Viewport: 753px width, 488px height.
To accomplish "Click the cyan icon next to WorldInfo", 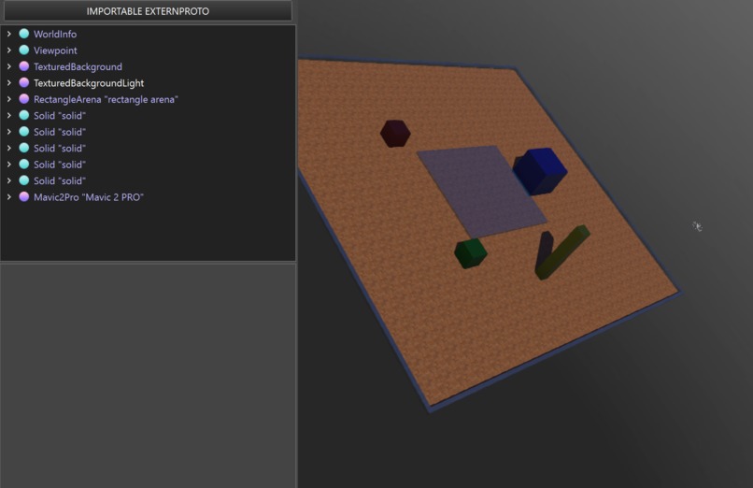I will (24, 34).
